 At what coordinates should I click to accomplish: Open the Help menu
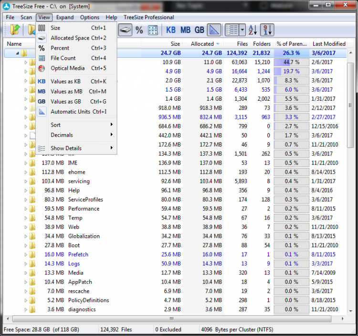click(111, 17)
